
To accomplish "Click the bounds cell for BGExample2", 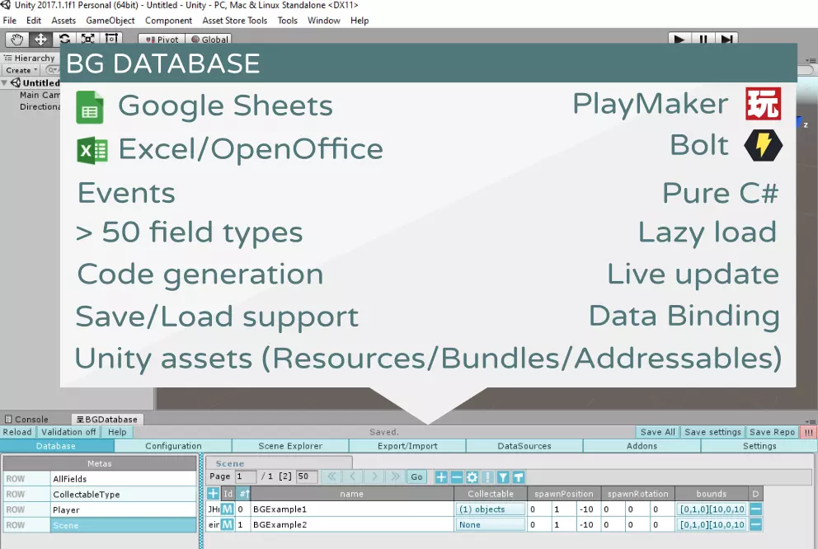I will [712, 524].
